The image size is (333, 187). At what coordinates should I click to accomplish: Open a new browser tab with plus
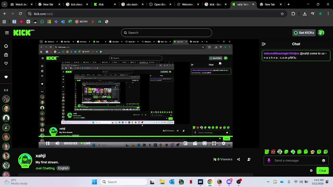click(289, 4)
